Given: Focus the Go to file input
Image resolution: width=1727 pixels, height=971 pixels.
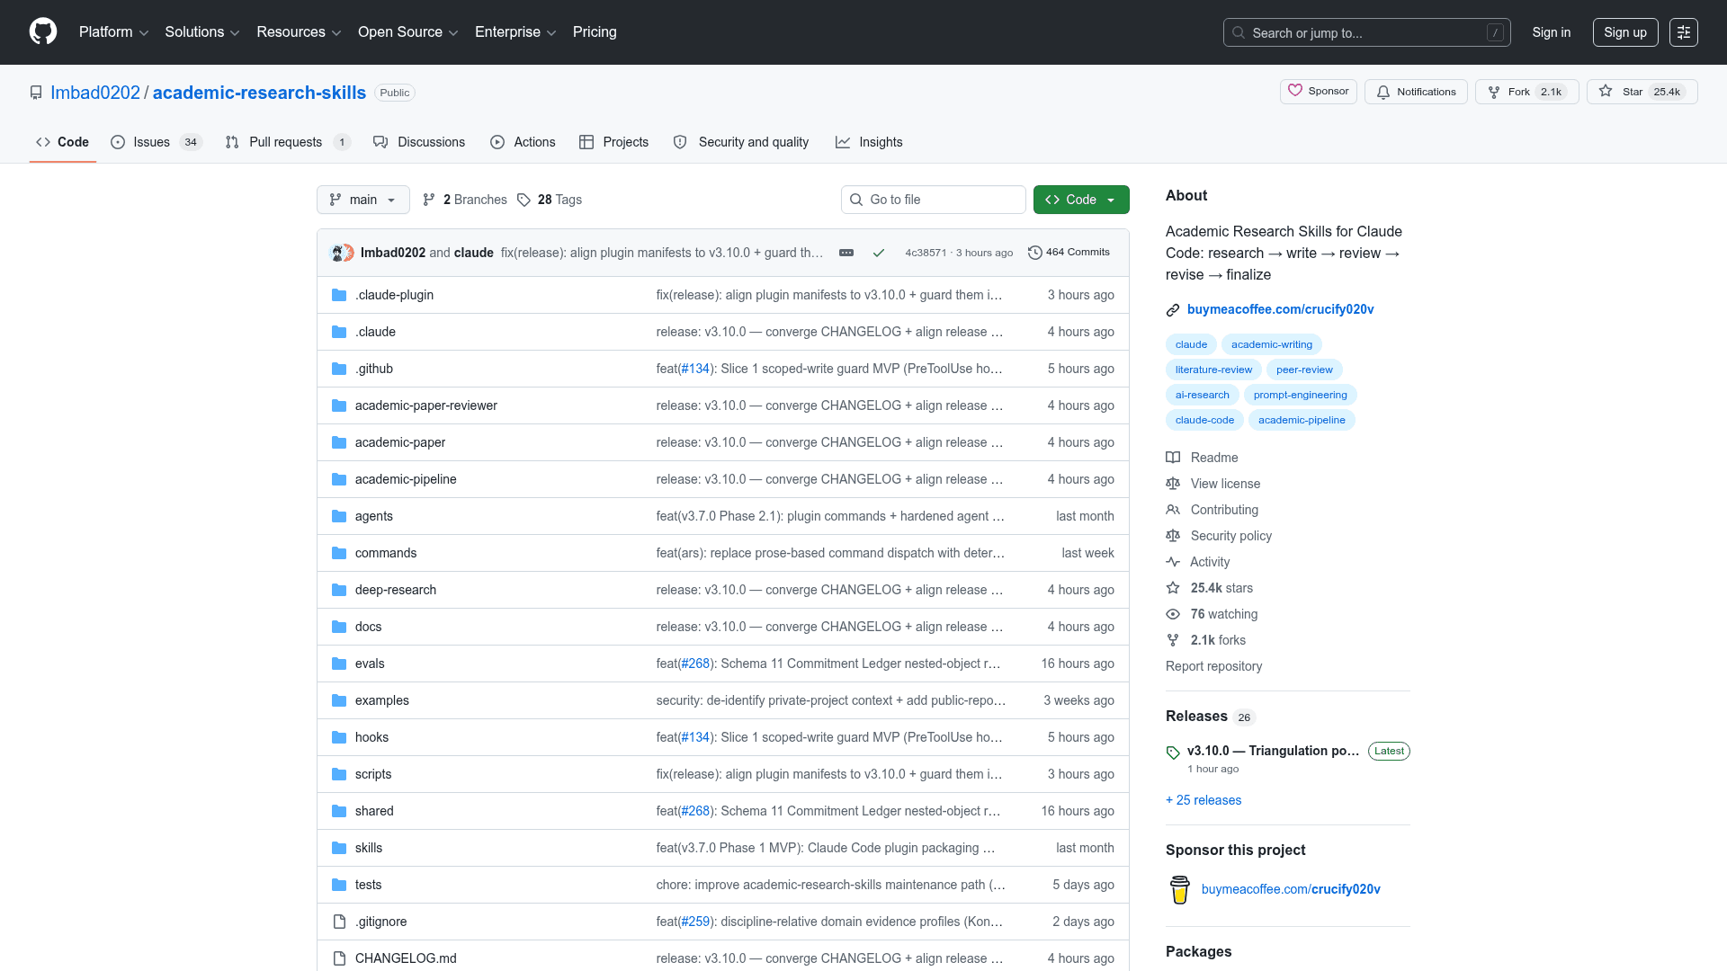Looking at the screenshot, I should pos(934,200).
